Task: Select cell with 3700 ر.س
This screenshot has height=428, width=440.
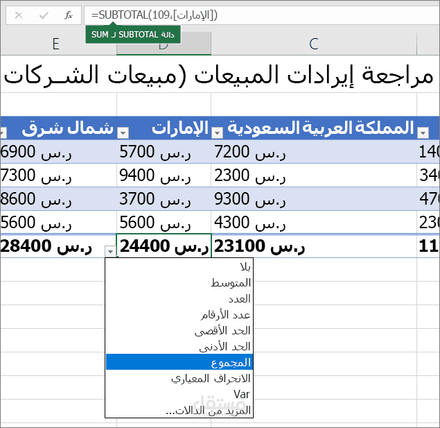Action: (x=164, y=199)
